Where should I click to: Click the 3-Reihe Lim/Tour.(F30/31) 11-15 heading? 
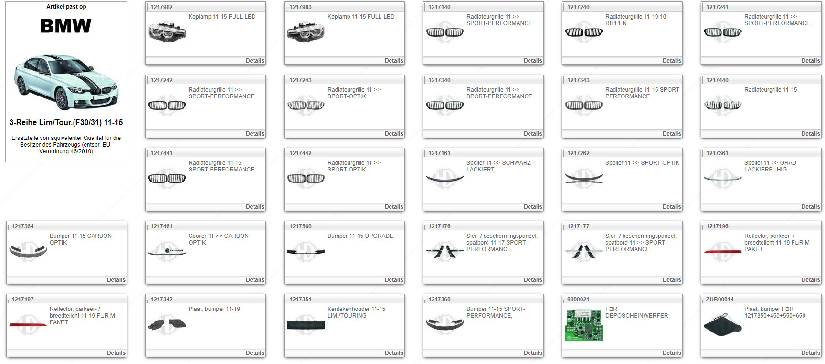[x=66, y=122]
